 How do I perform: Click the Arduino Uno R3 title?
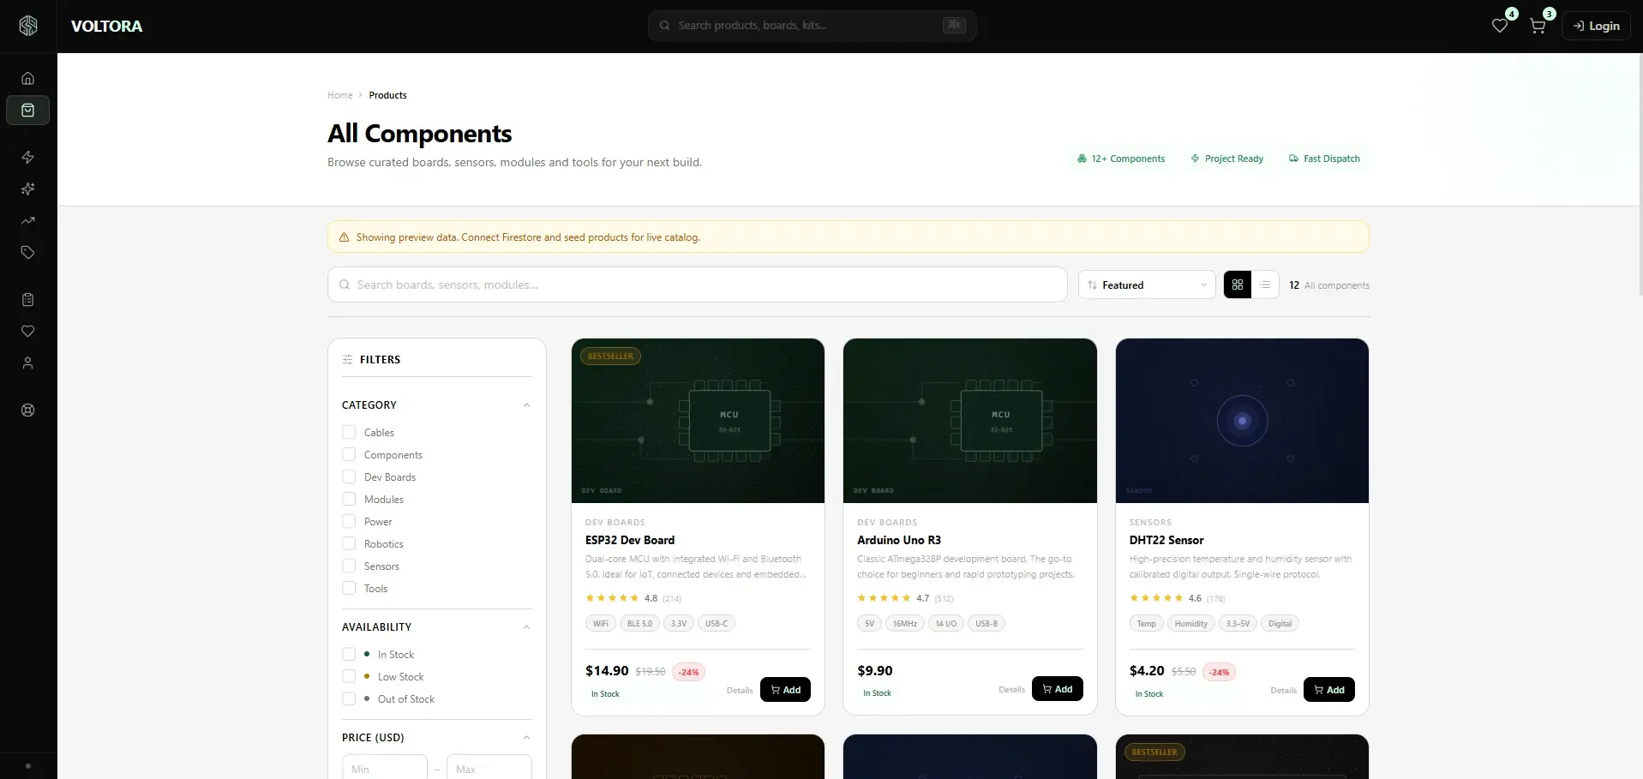click(x=899, y=540)
